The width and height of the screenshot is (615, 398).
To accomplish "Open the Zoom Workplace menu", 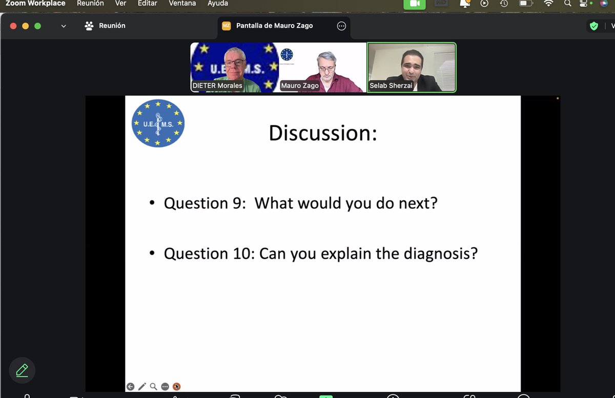I will point(35,4).
